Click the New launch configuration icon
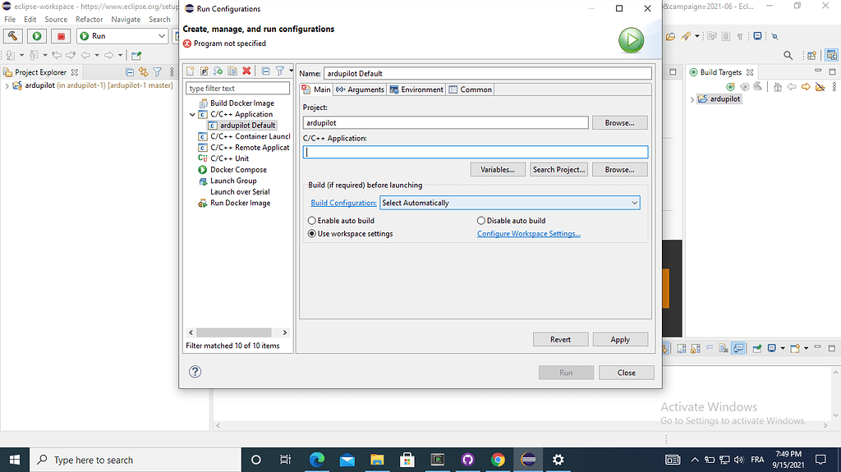The height and width of the screenshot is (472, 841). pos(191,71)
